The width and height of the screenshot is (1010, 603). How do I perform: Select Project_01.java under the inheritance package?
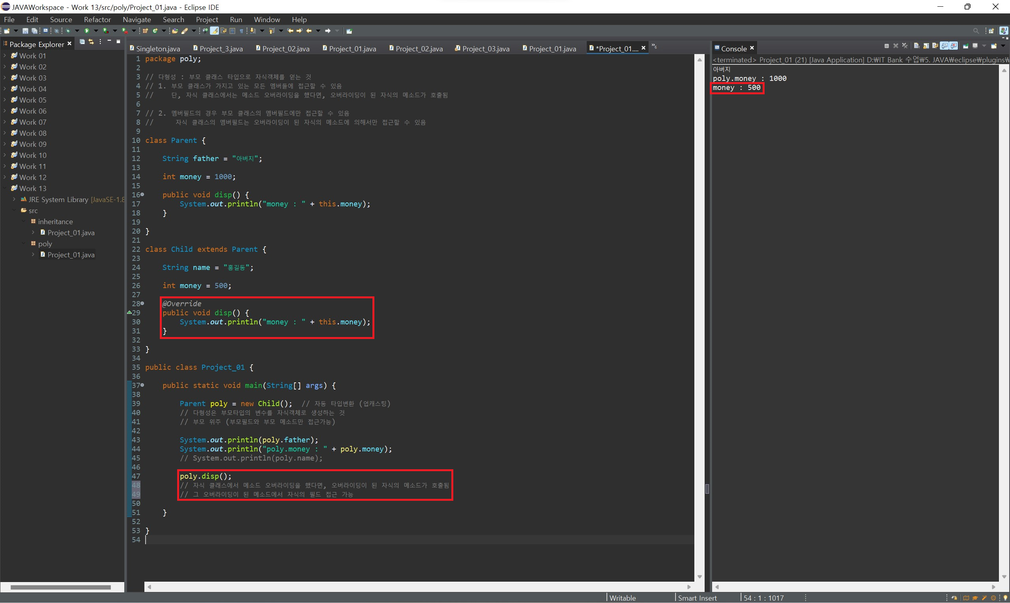tap(71, 232)
